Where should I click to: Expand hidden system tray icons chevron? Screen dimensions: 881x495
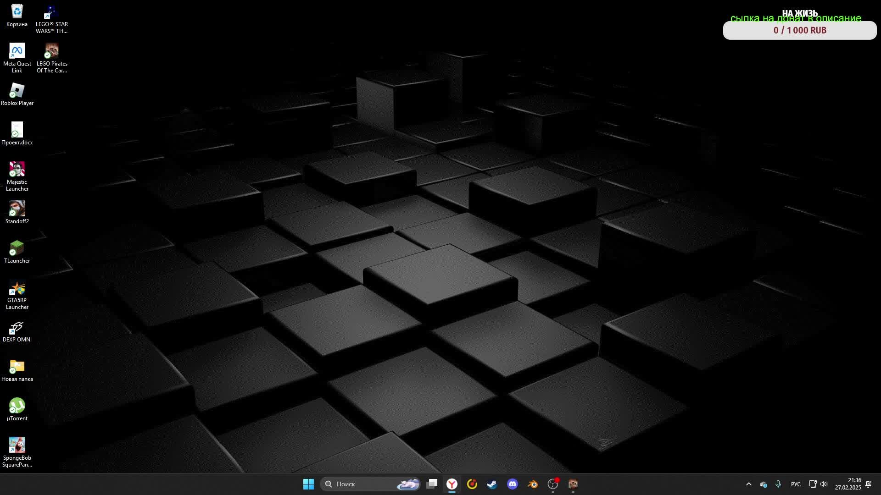[x=749, y=484]
